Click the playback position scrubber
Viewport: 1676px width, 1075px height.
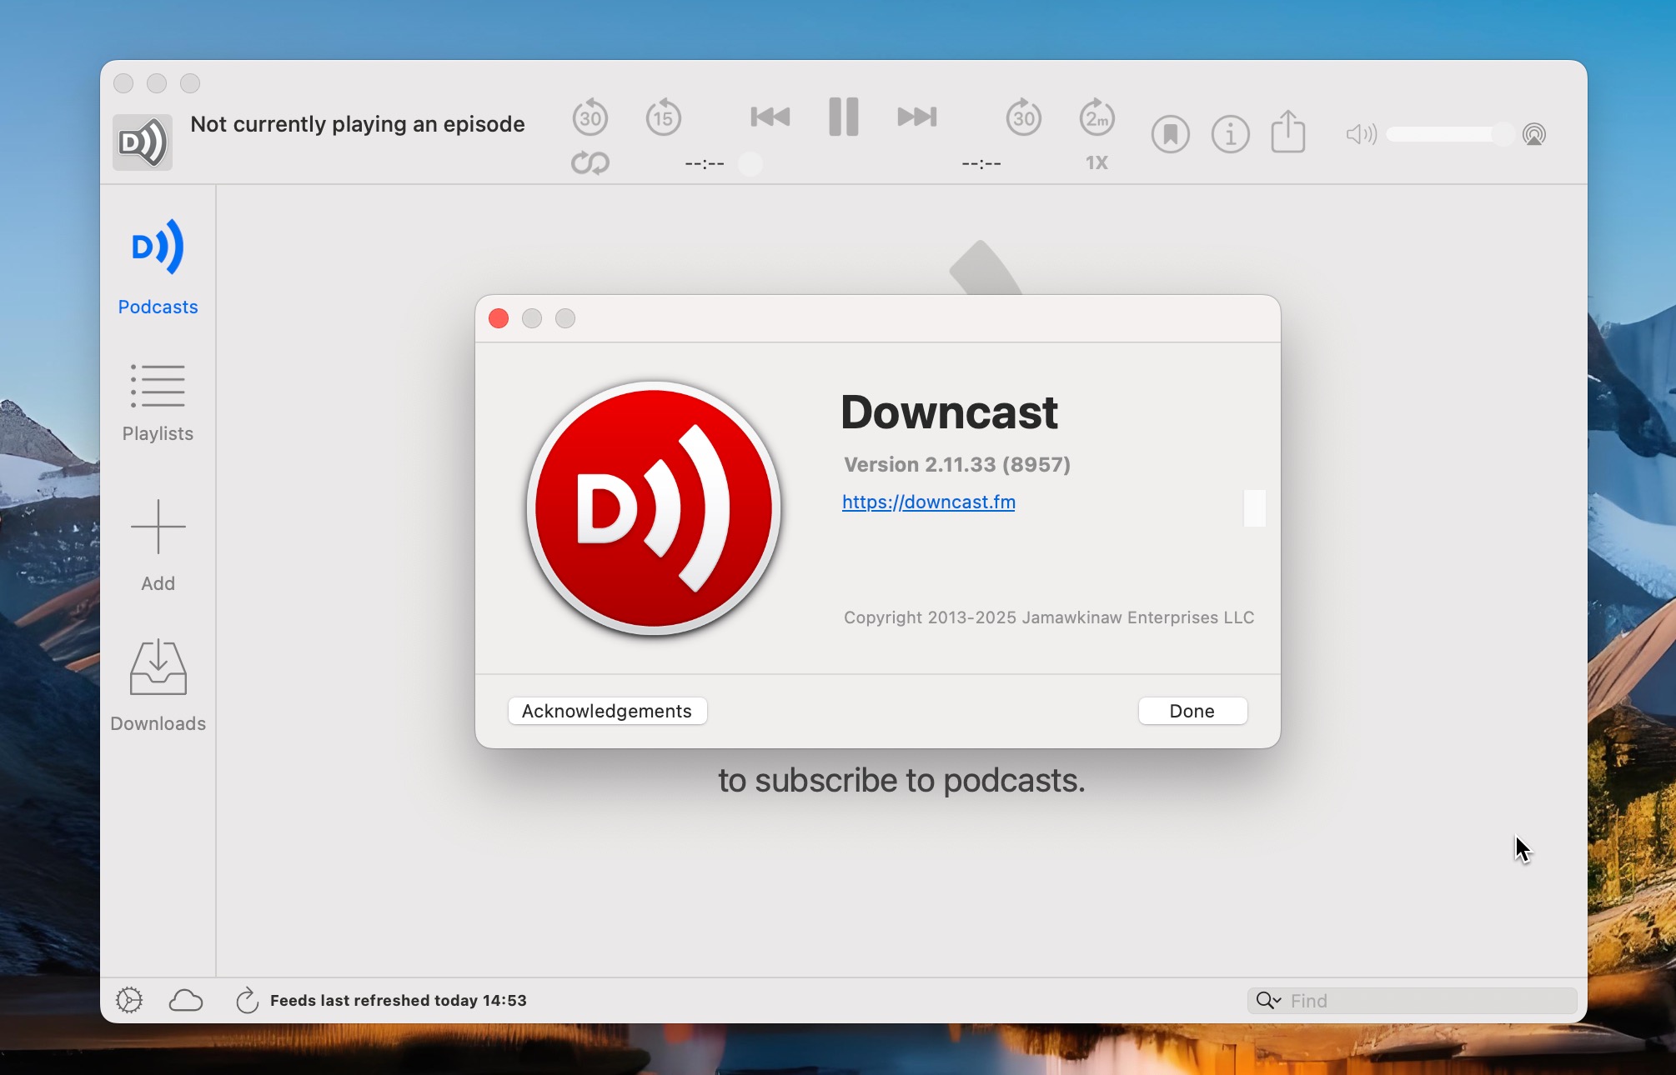click(x=750, y=163)
